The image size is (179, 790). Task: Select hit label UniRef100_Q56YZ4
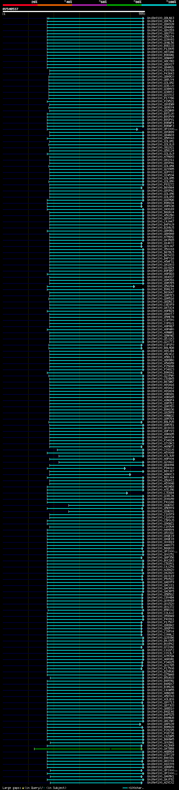pos(161,36)
